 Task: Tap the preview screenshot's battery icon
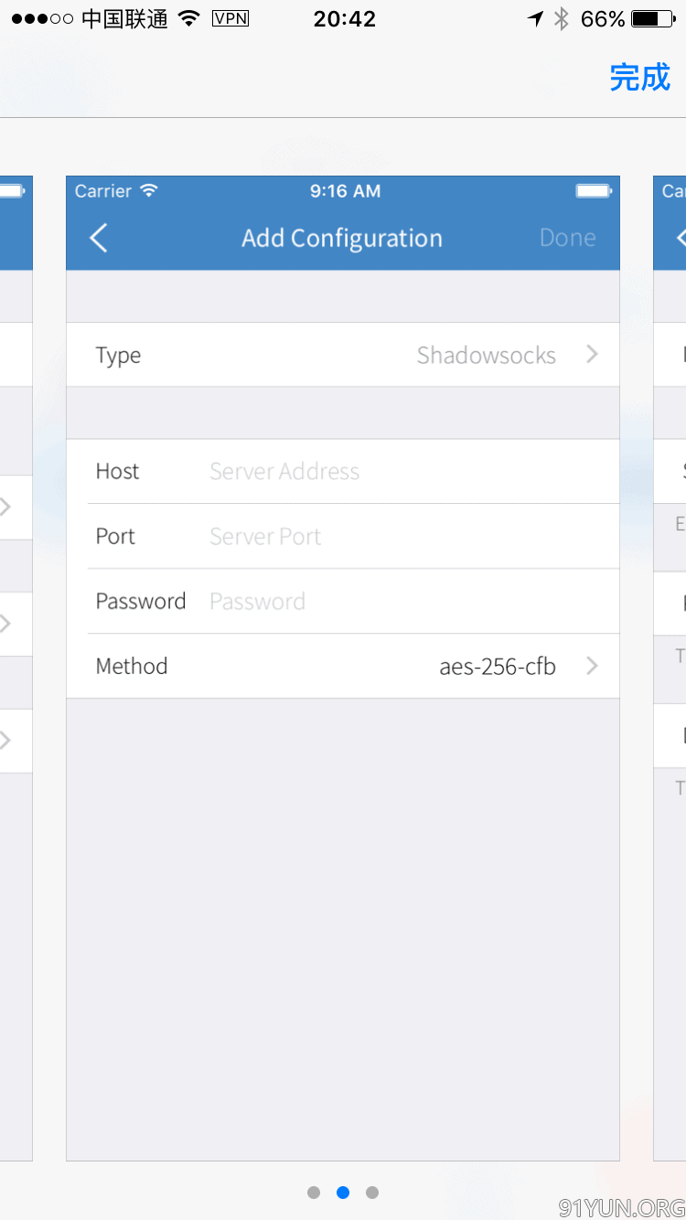[594, 190]
